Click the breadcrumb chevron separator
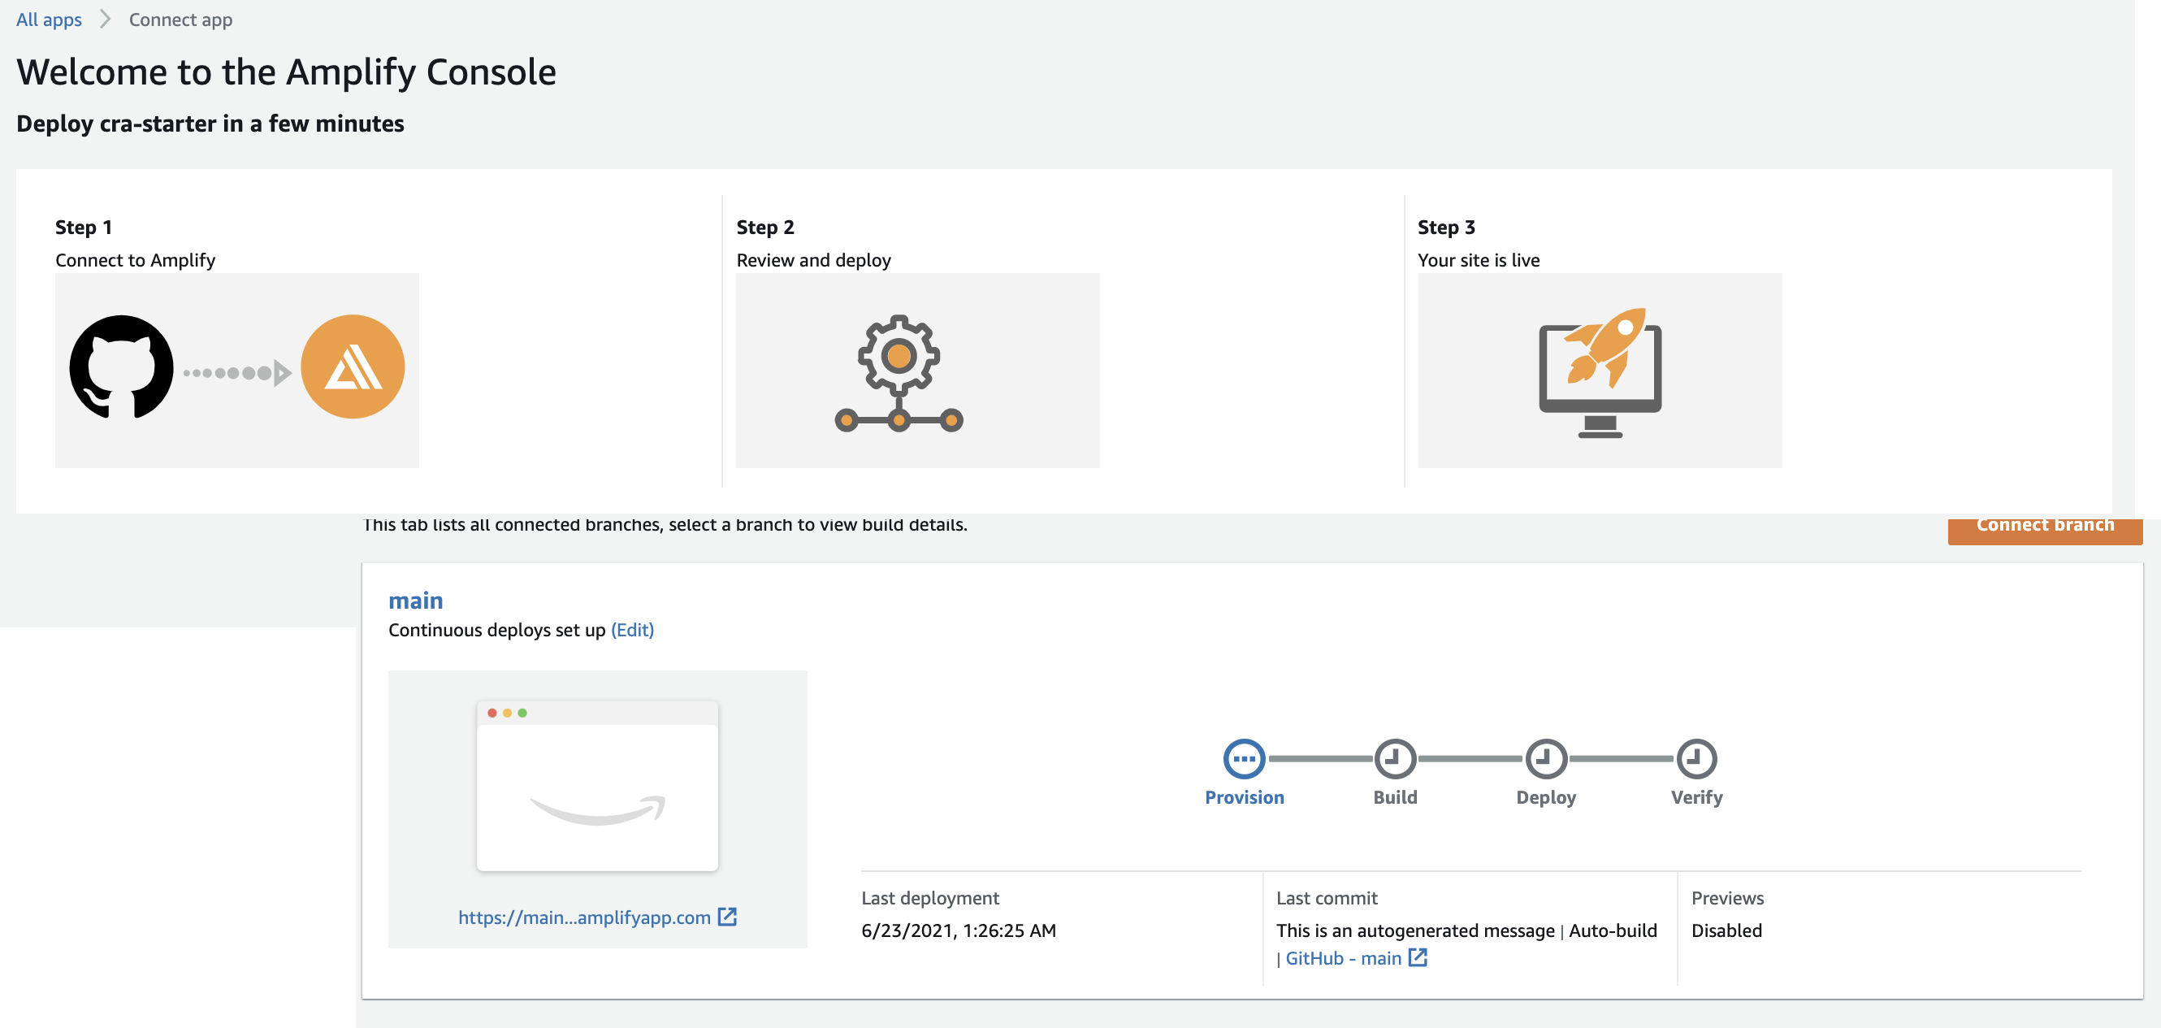Screen dimensions: 2161x1028 point(105,20)
